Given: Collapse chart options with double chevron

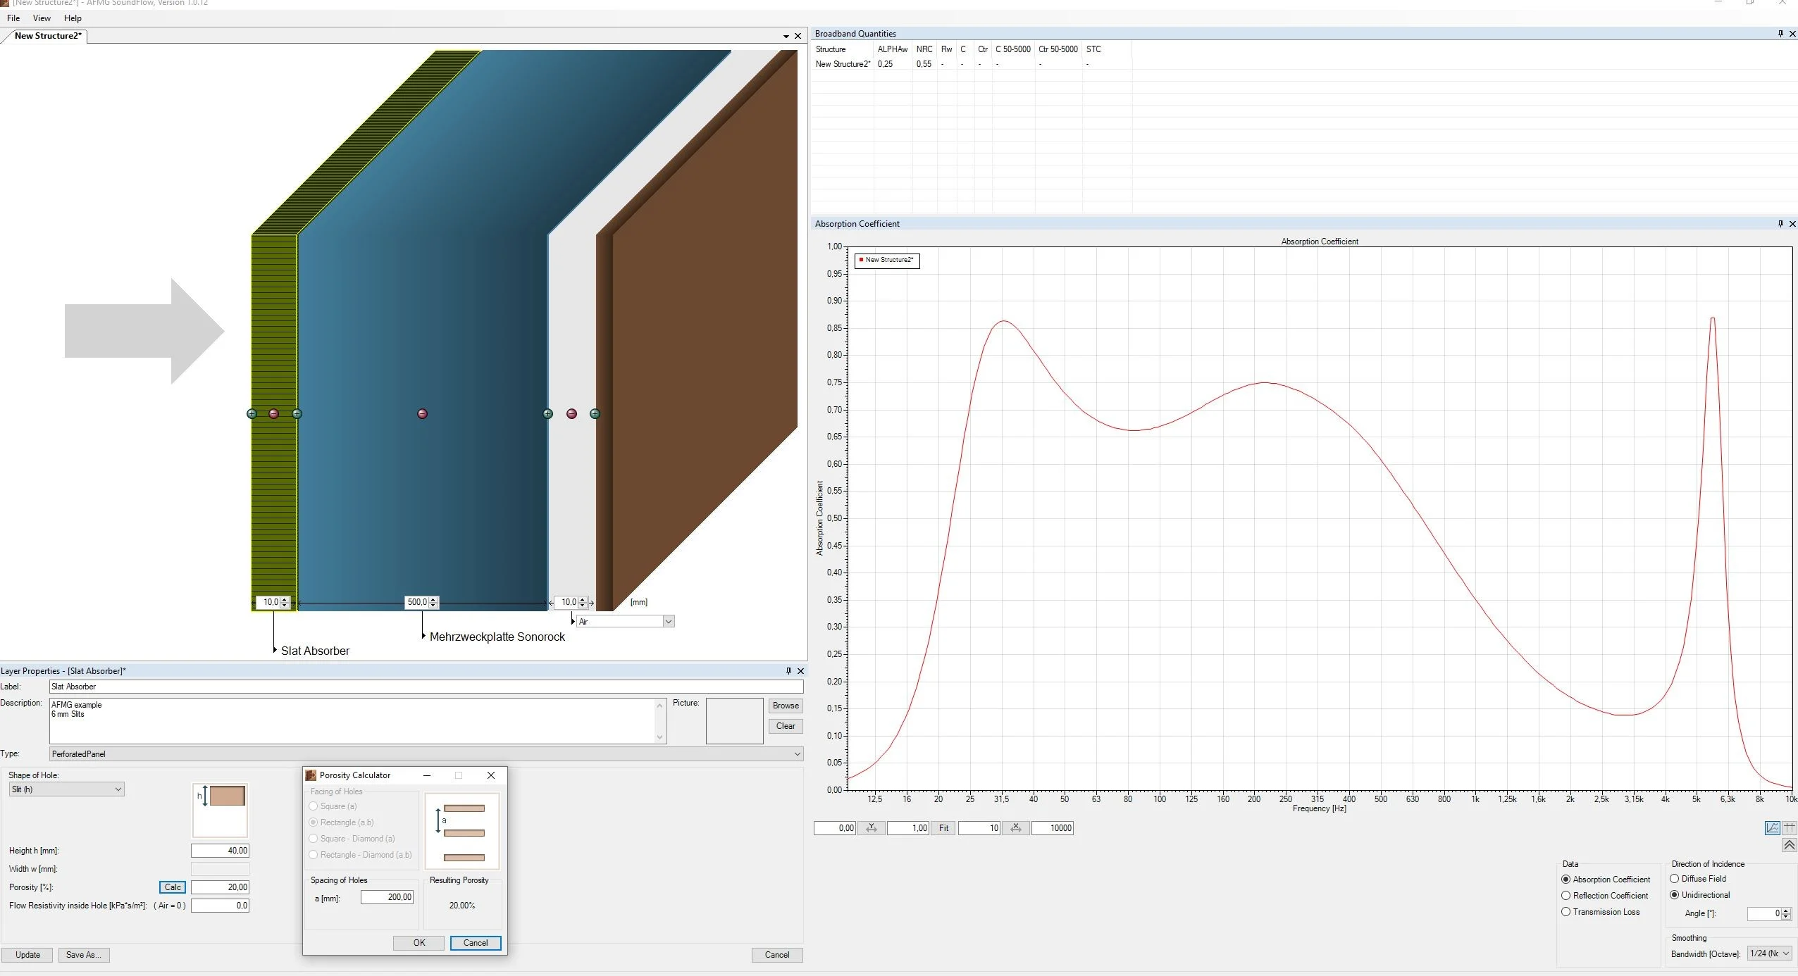Looking at the screenshot, I should coord(1789,845).
